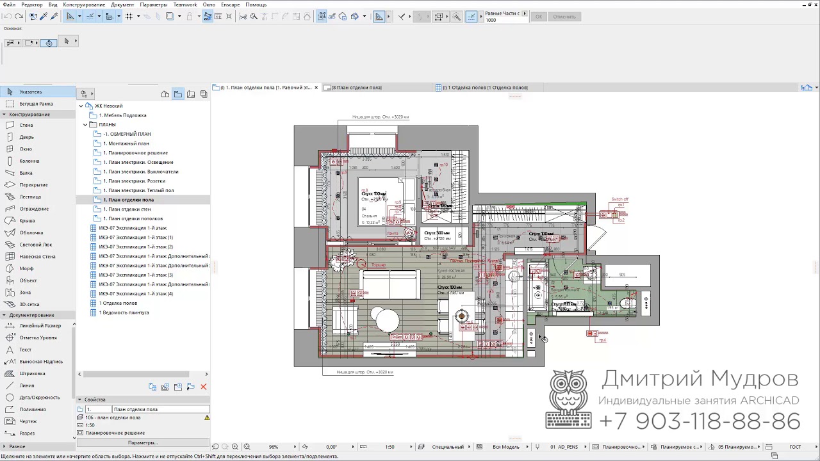This screenshot has height=461, width=820.
Task: Open 1. План электрики. Розетки view
Action: coord(134,181)
